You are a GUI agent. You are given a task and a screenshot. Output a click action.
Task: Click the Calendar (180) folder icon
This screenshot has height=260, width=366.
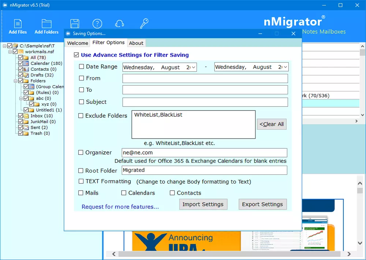point(26,63)
